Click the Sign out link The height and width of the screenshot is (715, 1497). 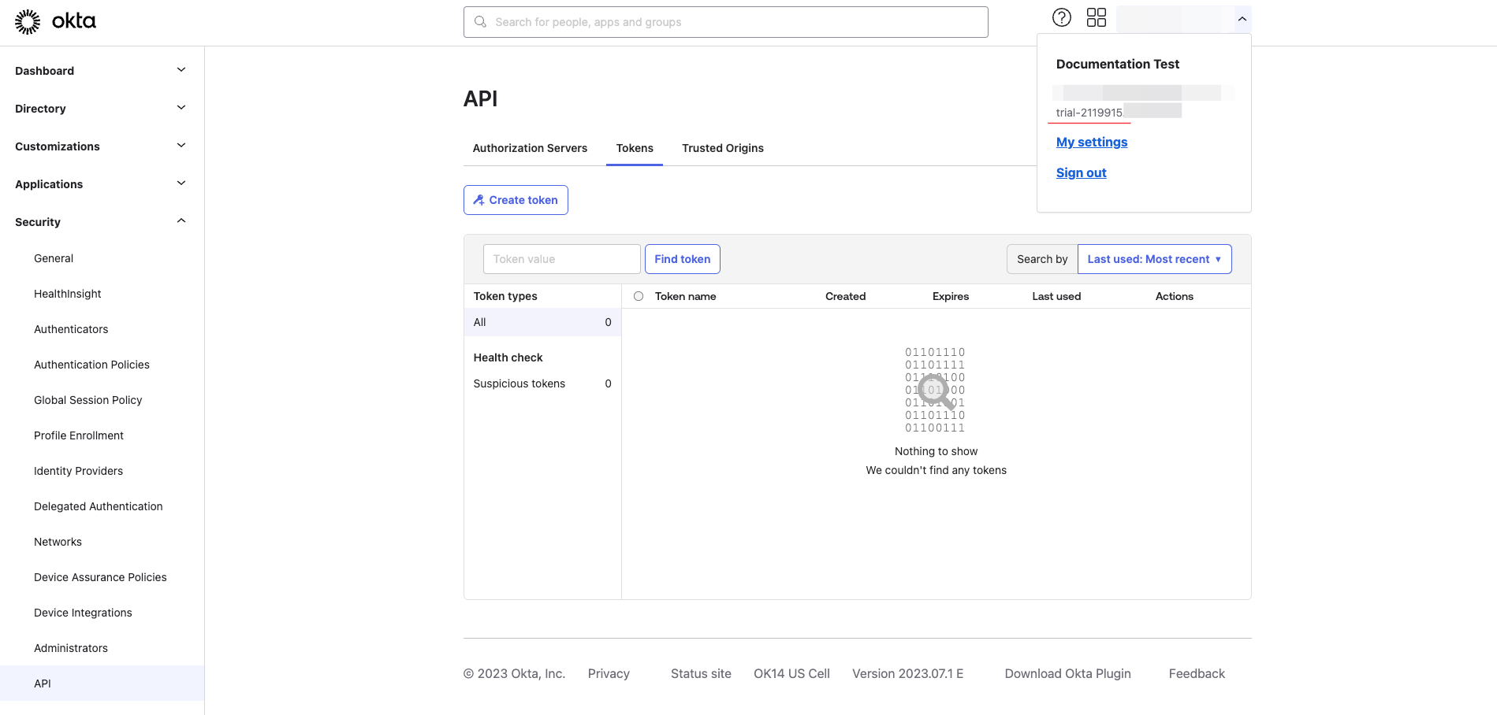tap(1082, 172)
